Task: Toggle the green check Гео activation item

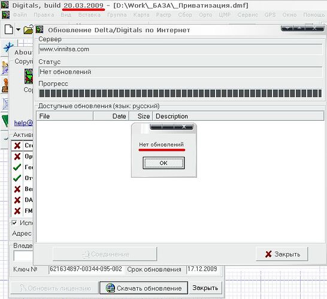Action: click(17, 167)
